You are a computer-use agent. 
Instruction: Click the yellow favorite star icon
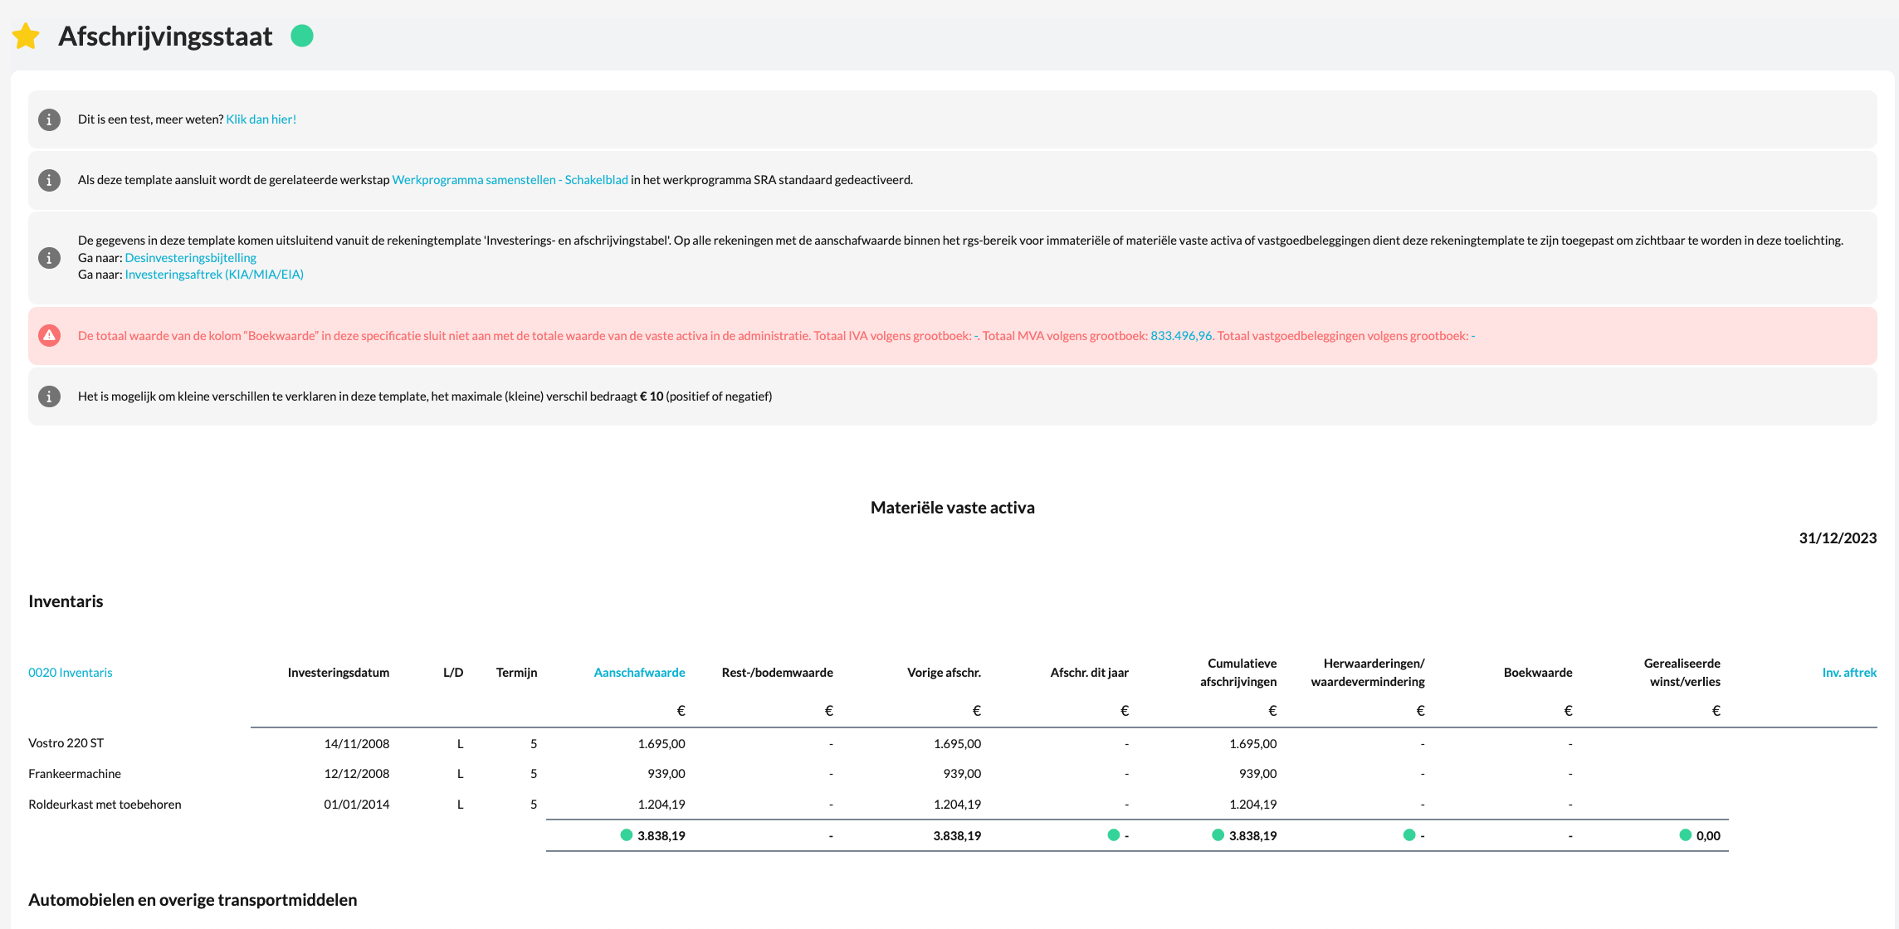click(27, 36)
